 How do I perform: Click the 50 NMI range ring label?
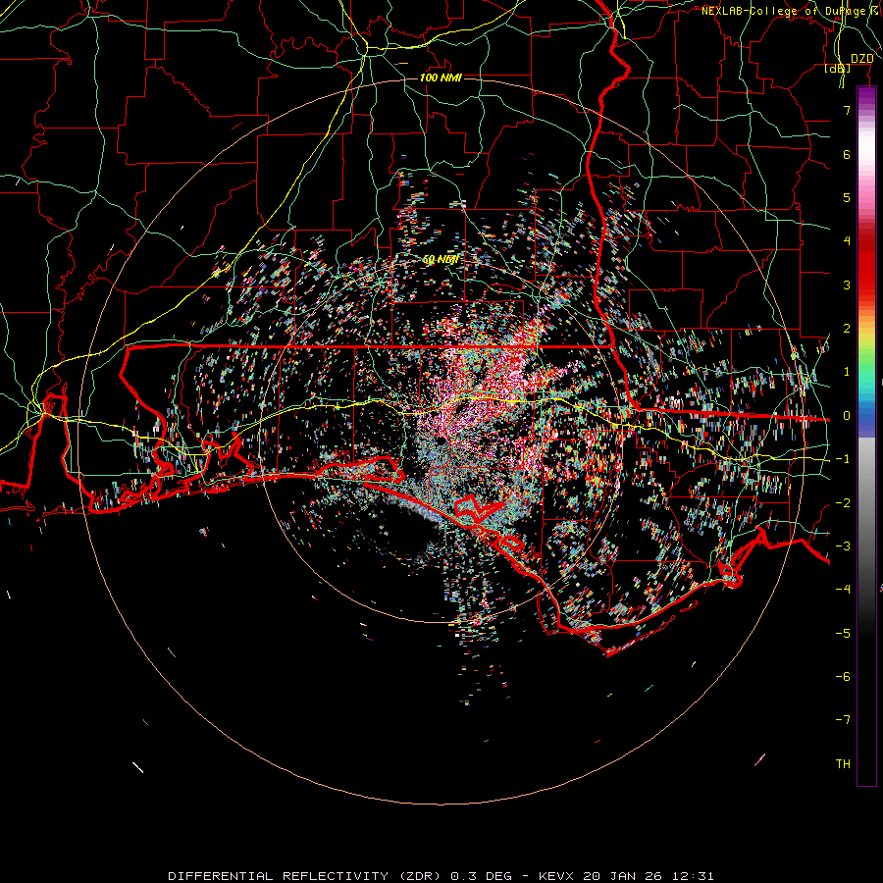(441, 260)
